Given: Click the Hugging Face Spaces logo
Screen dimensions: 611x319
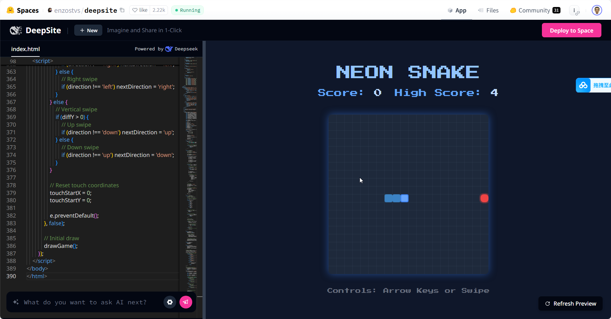Looking at the screenshot, I should click(11, 10).
